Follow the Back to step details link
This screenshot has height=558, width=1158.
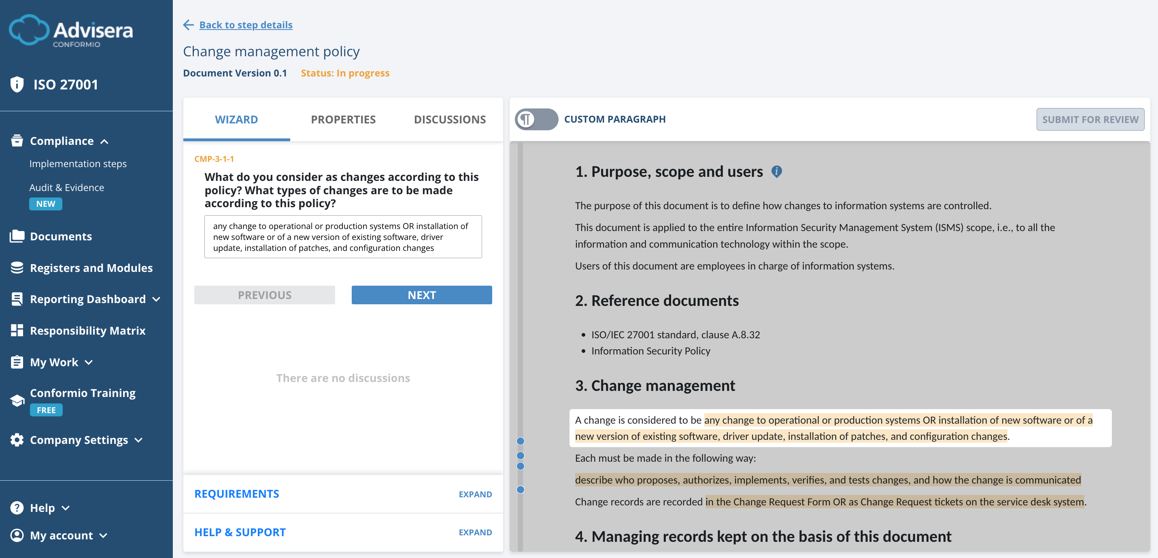tap(245, 25)
